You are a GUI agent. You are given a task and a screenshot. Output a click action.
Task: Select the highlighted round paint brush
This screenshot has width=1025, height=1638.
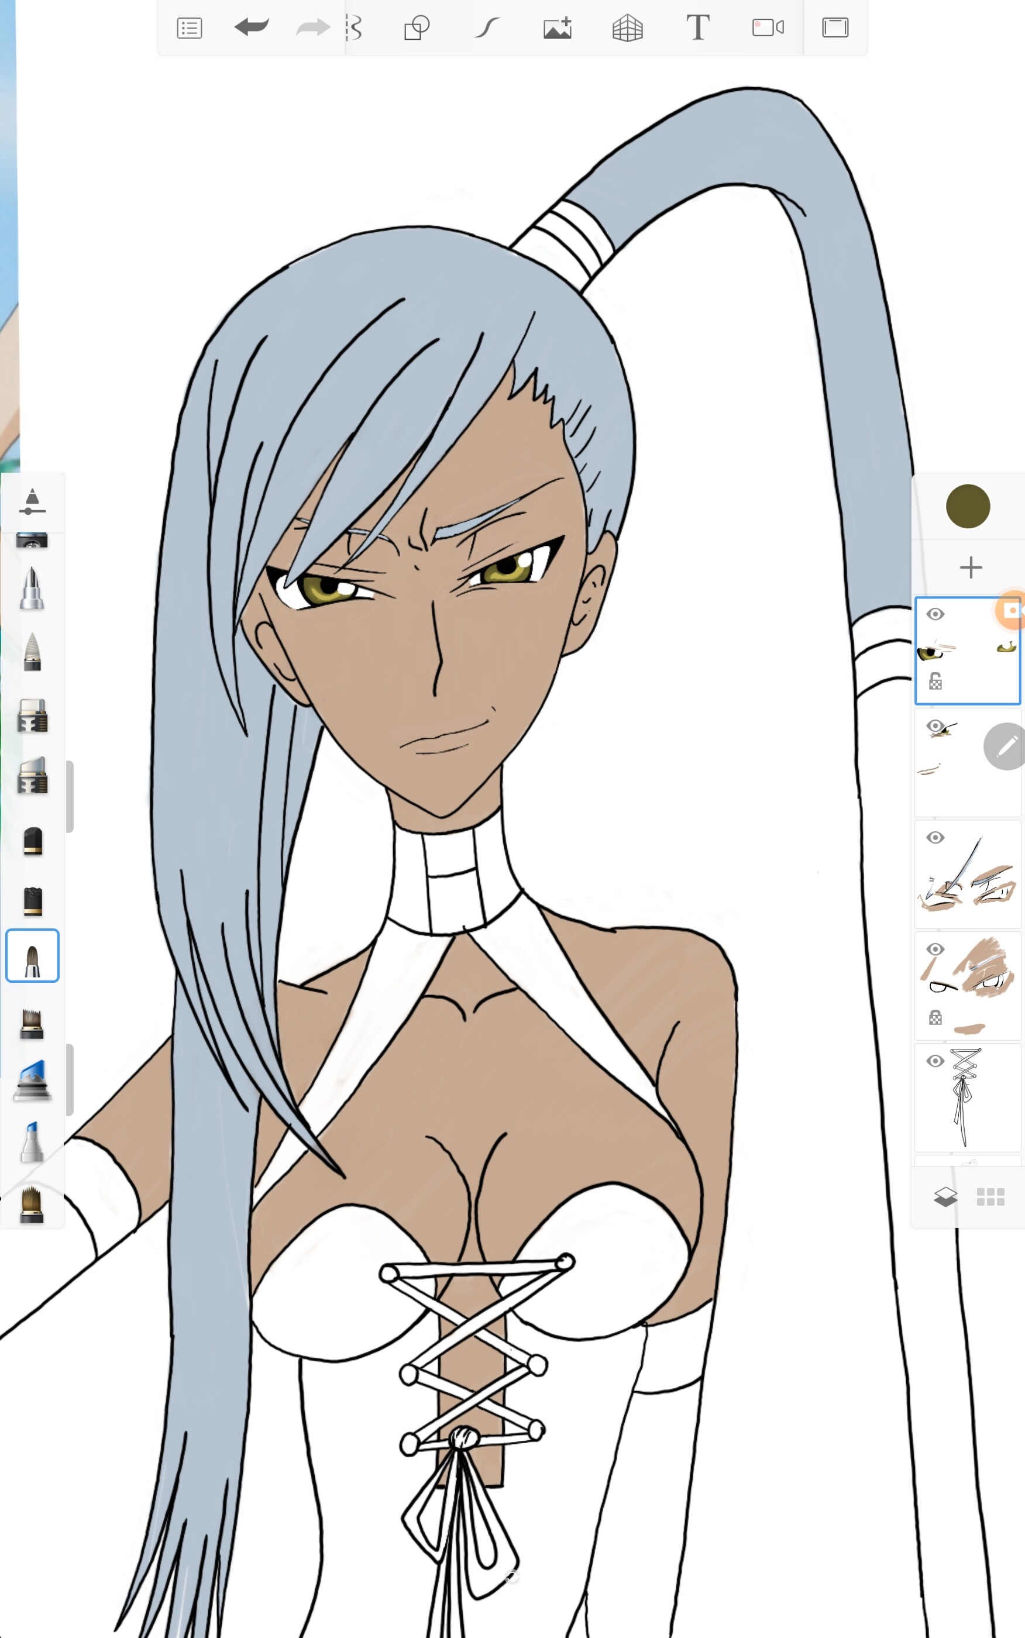pos(32,955)
